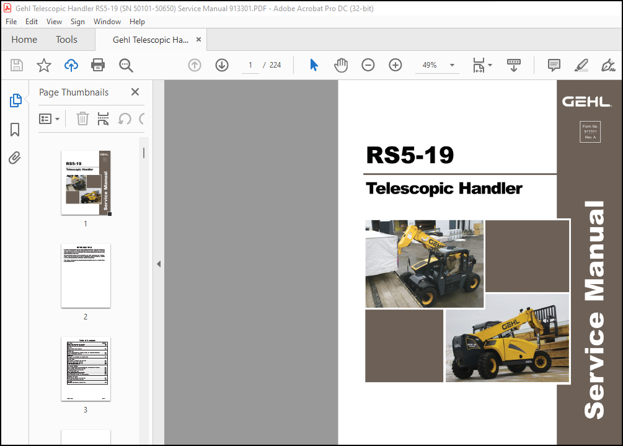Click the 49% zoom value field

(430, 65)
